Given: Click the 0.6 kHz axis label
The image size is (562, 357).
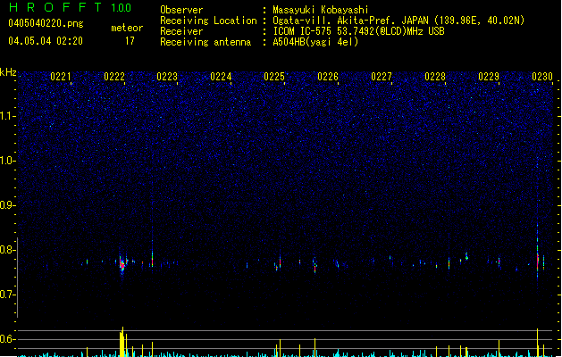Looking at the screenshot, I should coord(7,339).
